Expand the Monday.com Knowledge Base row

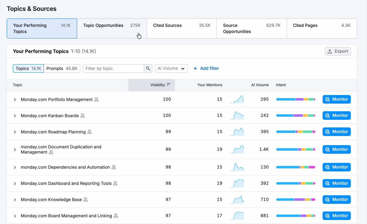click(15, 200)
